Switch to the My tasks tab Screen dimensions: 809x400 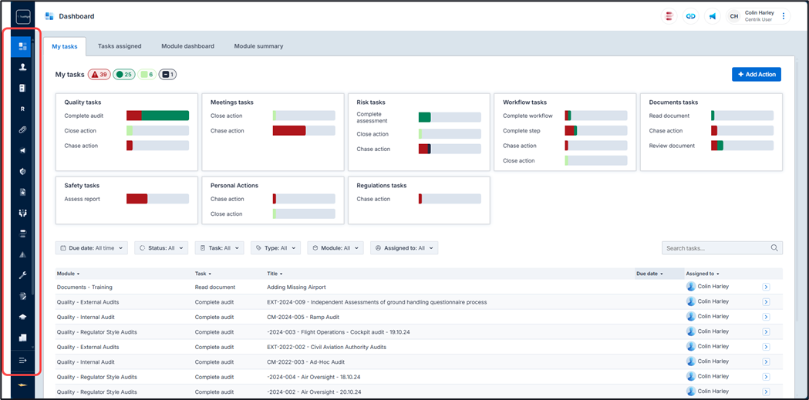(x=65, y=46)
